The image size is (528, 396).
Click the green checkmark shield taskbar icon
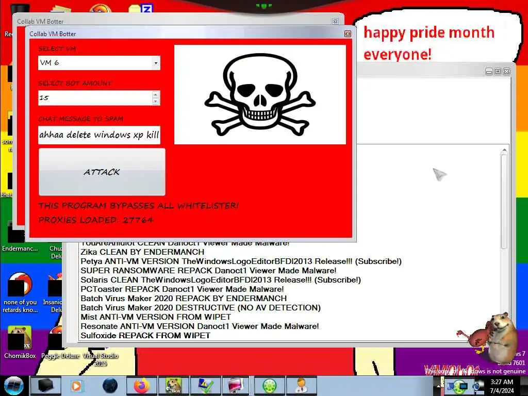point(205,386)
